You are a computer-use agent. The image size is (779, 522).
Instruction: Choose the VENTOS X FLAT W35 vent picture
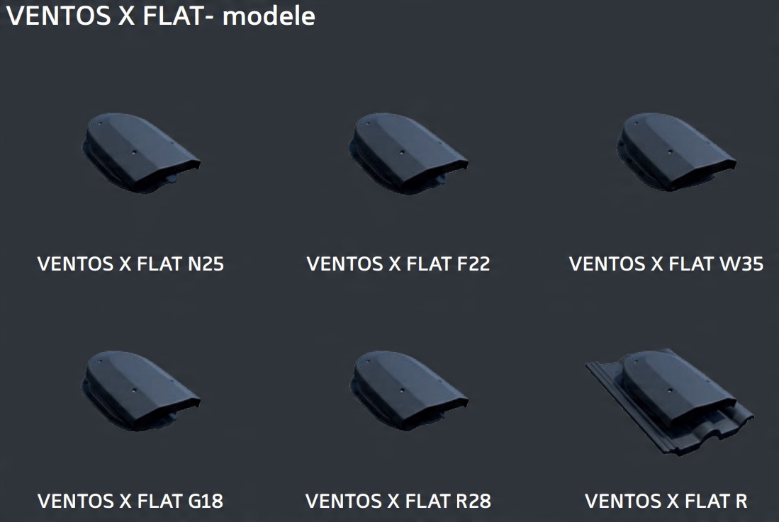coord(676,152)
